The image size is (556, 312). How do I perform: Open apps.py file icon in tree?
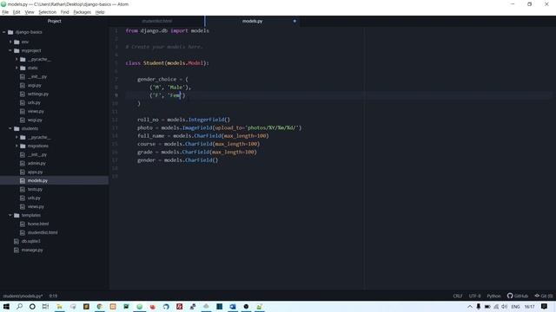[23, 172]
